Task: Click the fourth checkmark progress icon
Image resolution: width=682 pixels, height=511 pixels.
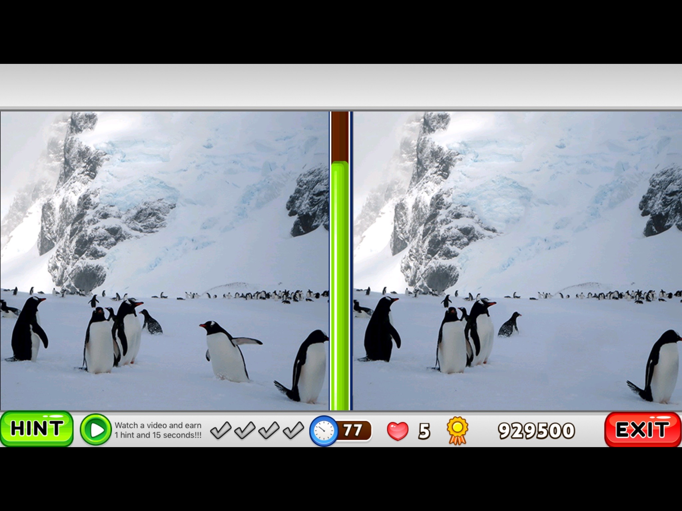Action: (x=293, y=430)
